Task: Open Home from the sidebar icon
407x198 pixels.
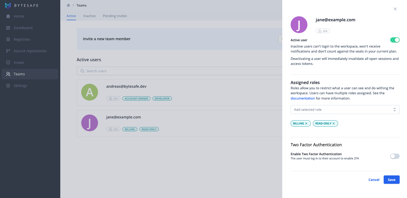Action: 8,16
